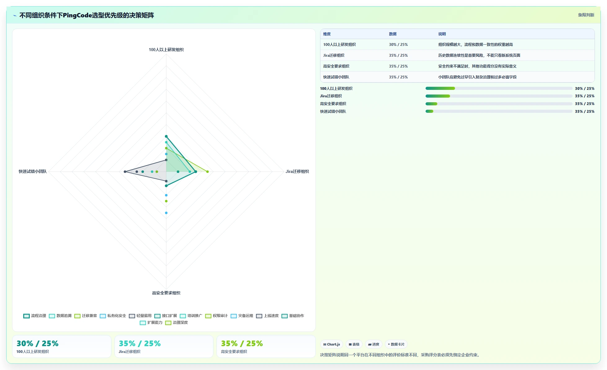607x370 pixels.
Task: Click radar axis label 快速试错小团队
Action: [x=33, y=171]
